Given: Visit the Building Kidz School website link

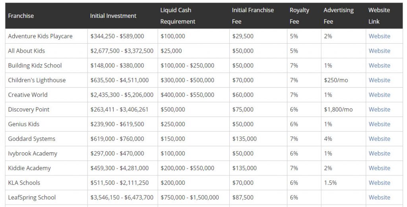Looking at the screenshot, I should (x=379, y=65).
